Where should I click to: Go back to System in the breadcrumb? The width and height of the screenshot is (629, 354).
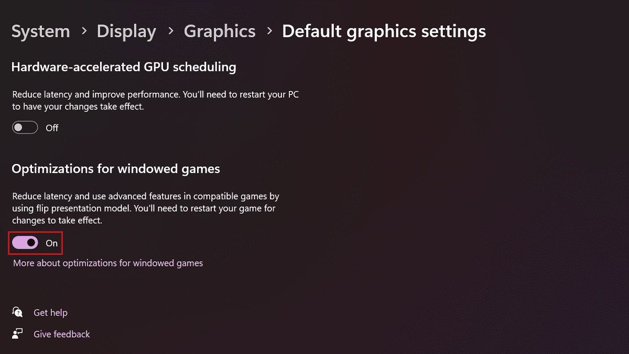[40, 31]
